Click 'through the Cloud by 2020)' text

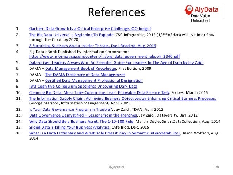pos(54,39)
